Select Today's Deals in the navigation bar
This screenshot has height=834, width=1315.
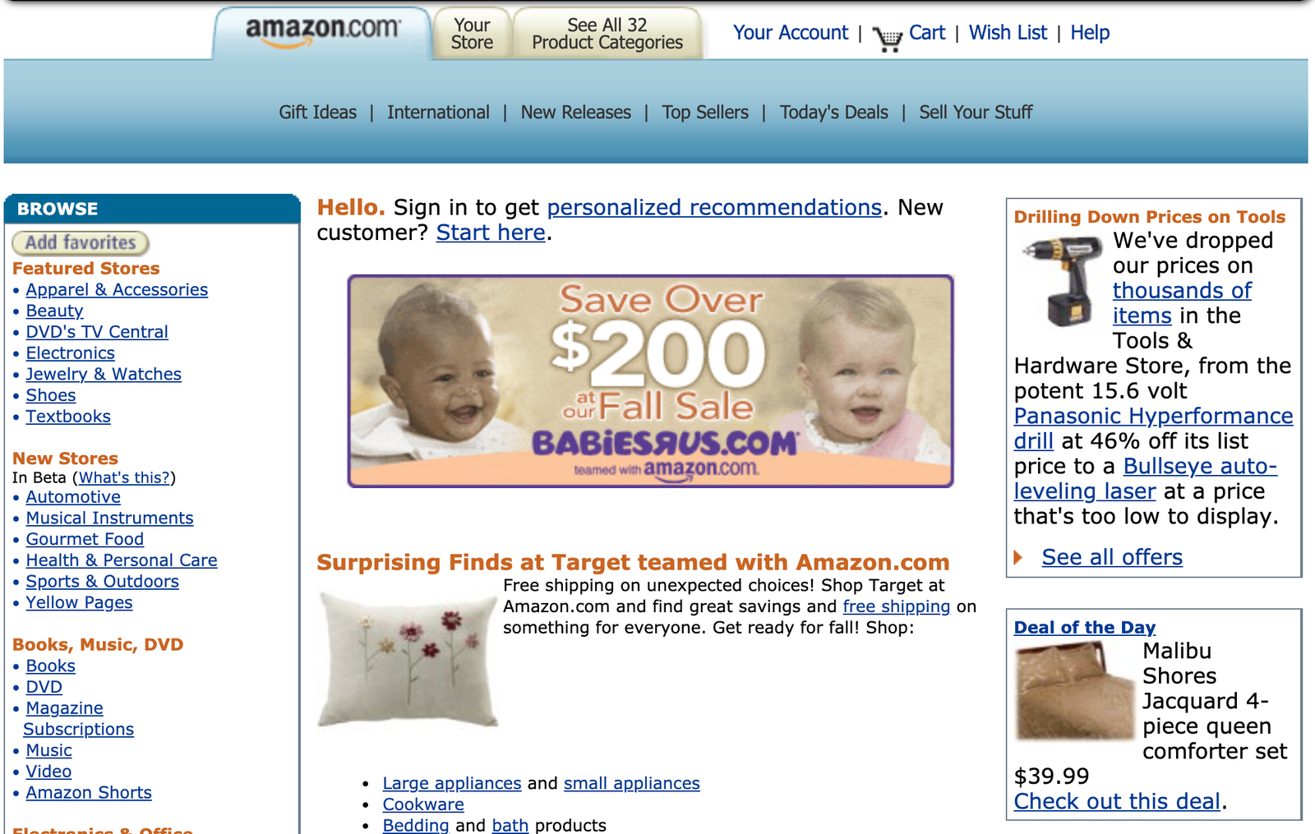point(833,113)
